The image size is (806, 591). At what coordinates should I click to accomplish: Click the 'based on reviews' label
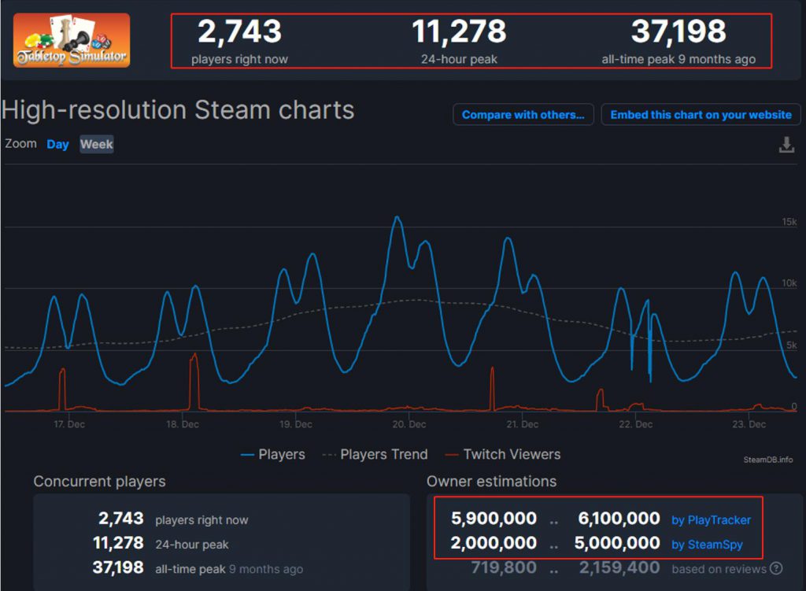pyautogui.click(x=719, y=569)
